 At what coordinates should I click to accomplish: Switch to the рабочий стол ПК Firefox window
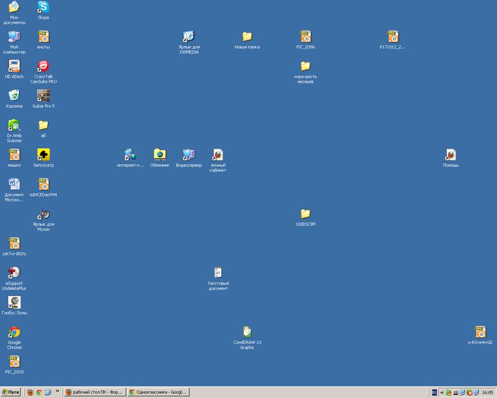coord(94,392)
